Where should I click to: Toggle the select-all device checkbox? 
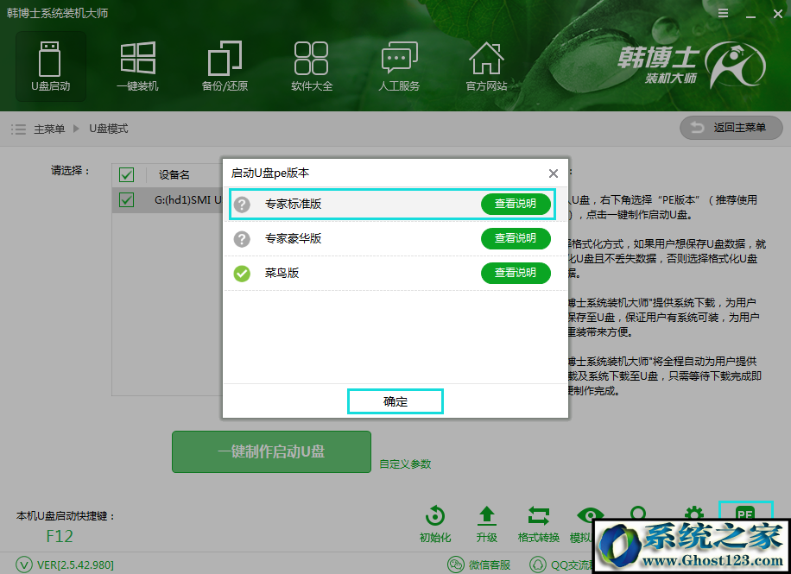[127, 175]
